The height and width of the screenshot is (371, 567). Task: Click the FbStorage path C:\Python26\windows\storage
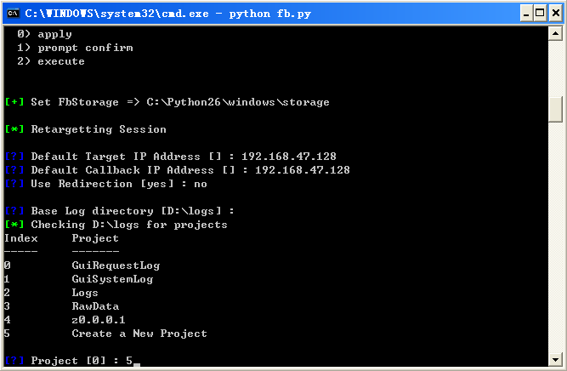pyautogui.click(x=238, y=102)
